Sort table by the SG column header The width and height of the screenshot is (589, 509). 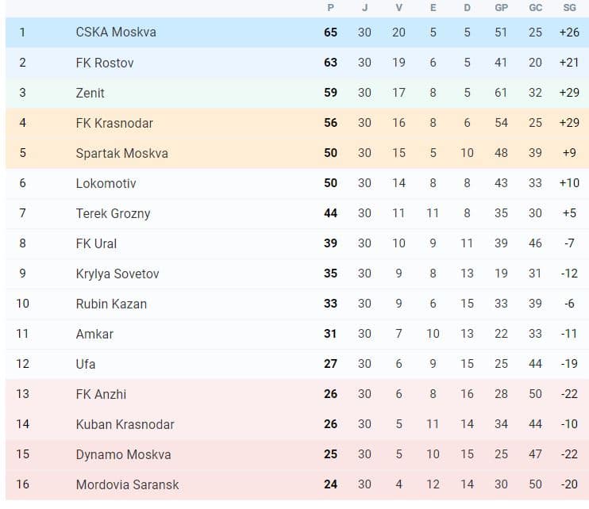(569, 8)
